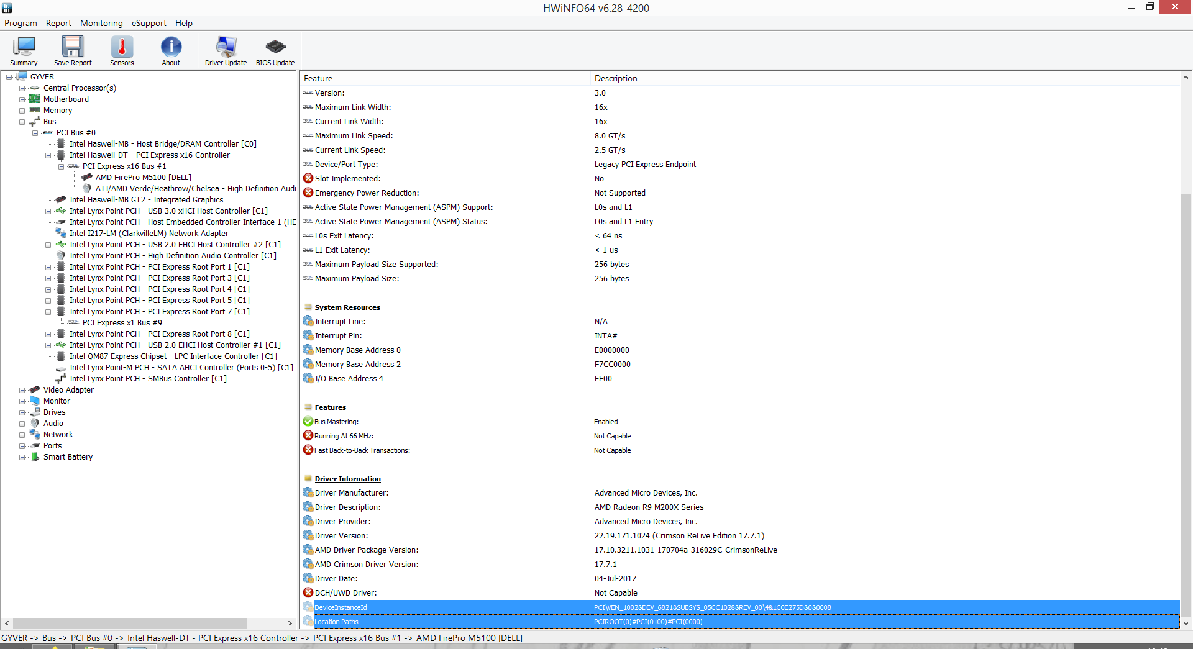Viewport: 1193px width, 649px height.
Task: Expand the Memory tree node
Action: point(22,111)
